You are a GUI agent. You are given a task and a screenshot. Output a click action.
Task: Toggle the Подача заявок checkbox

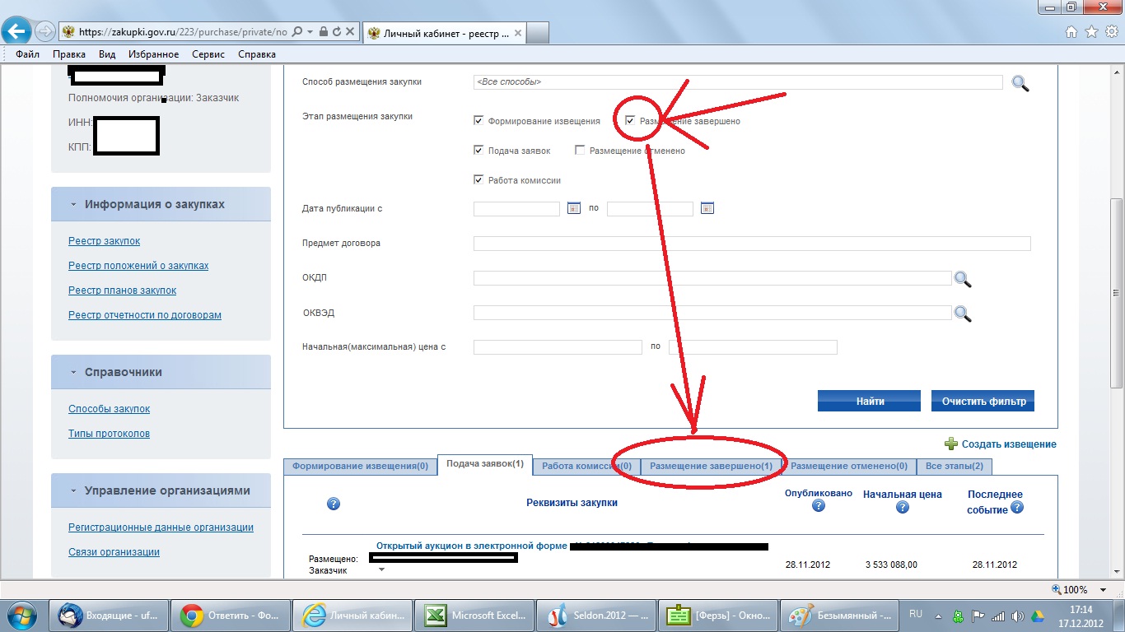click(x=478, y=151)
